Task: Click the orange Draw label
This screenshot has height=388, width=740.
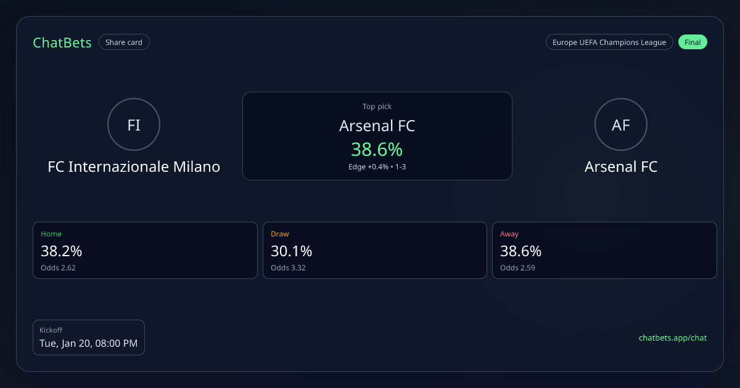Action: coord(280,234)
